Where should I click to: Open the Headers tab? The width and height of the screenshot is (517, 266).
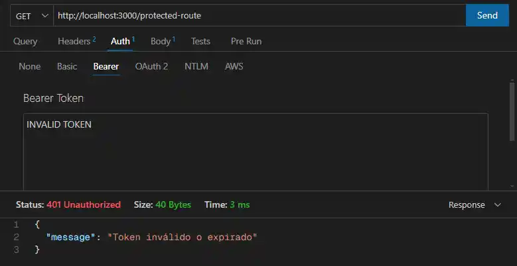[x=76, y=41]
